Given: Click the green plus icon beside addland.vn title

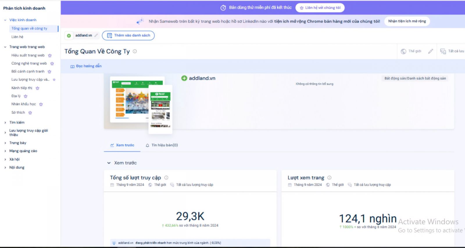Looking at the screenshot, I should click(x=184, y=78).
